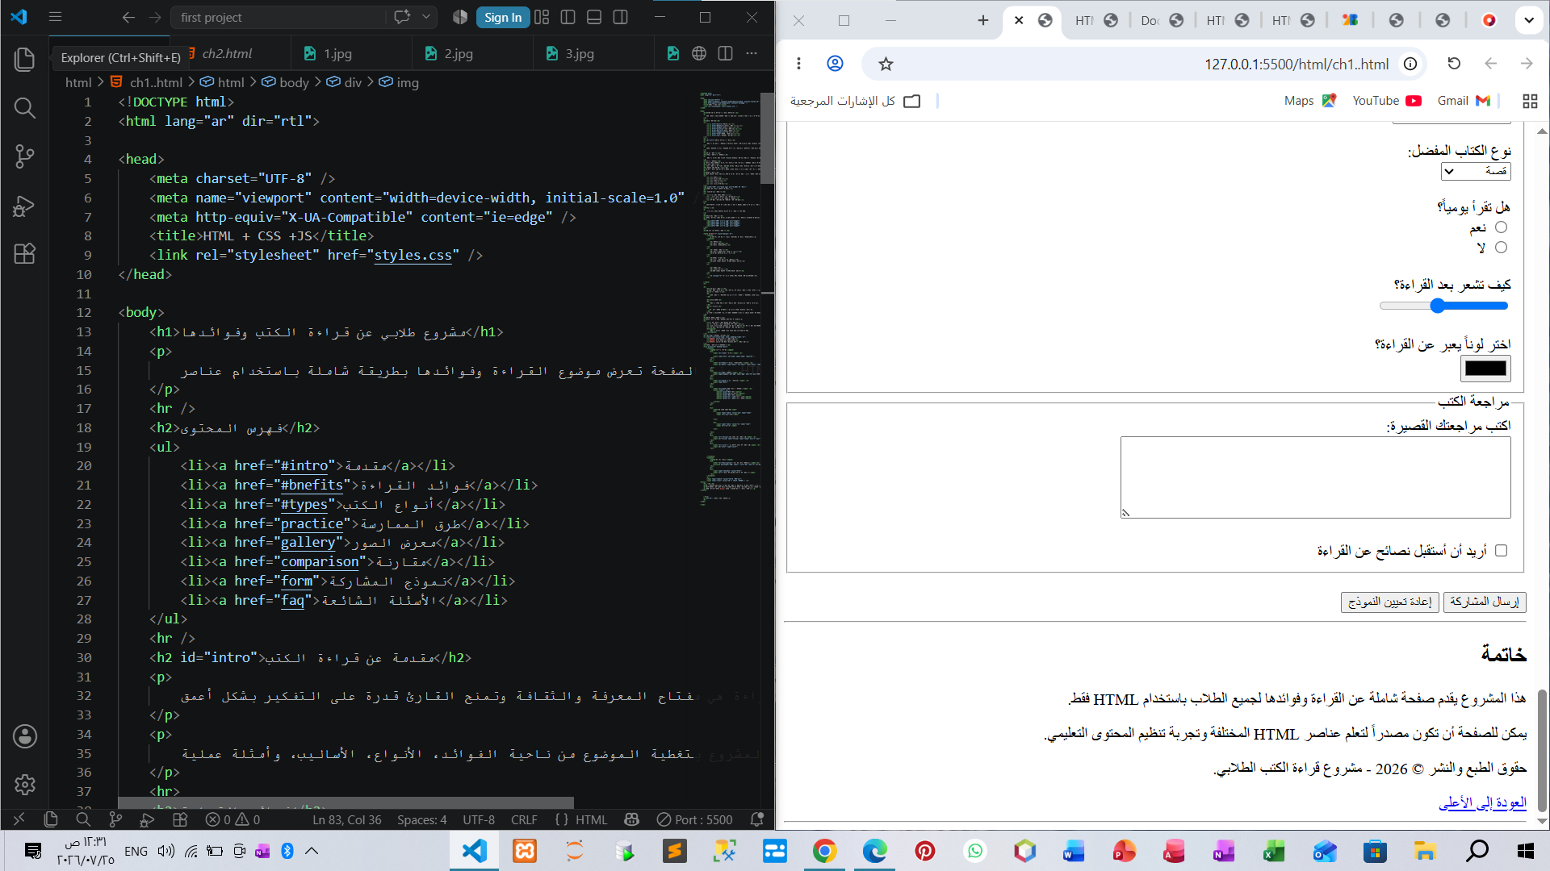The image size is (1550, 871).
Task: Expand the Chrome tab search dropdown
Action: 1529,20
